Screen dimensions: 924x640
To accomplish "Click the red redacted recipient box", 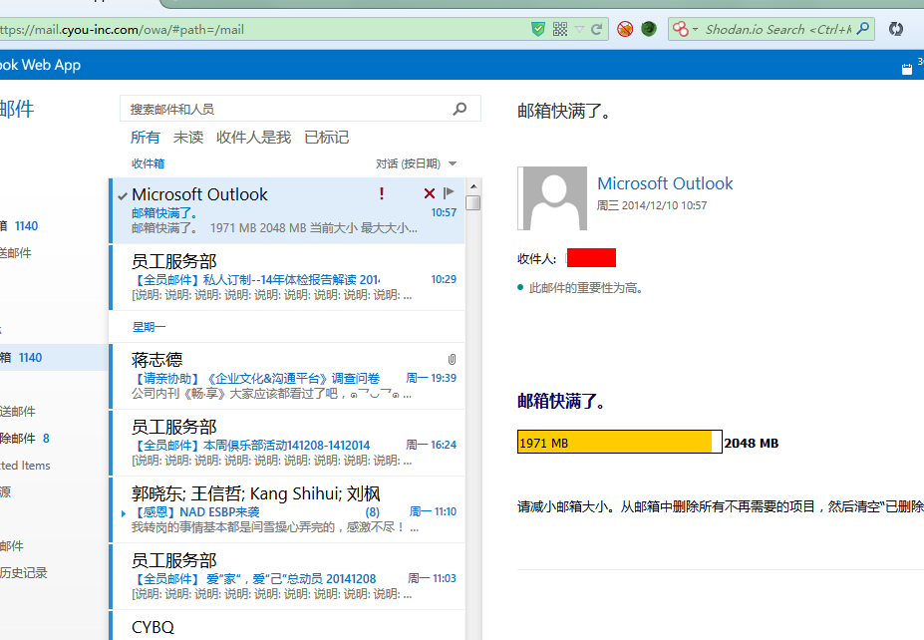I will (591, 257).
